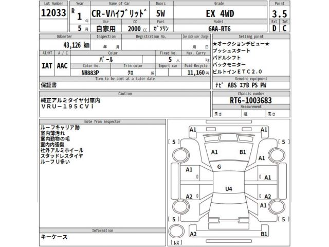Click the doors value 5W
The height and width of the screenshot is (247, 329).
pos(160,14)
